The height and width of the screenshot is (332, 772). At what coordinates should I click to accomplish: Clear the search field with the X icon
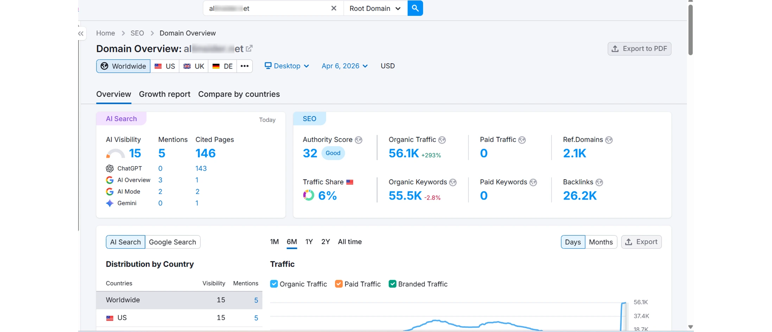(333, 8)
